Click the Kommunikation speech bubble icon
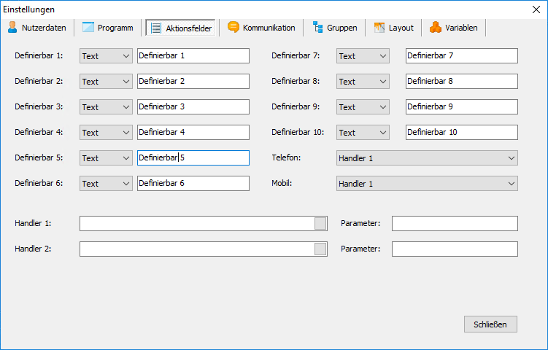 (233, 27)
